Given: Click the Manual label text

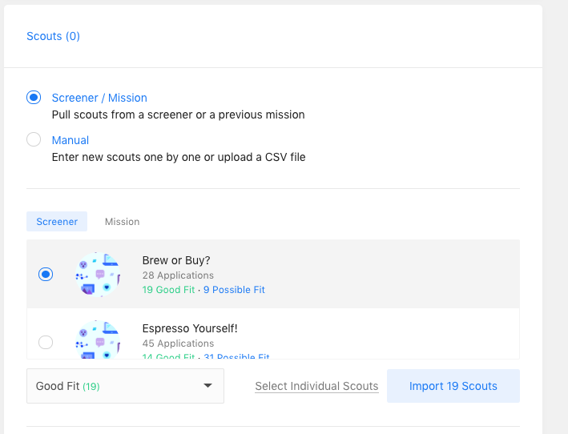Looking at the screenshot, I should coord(70,140).
